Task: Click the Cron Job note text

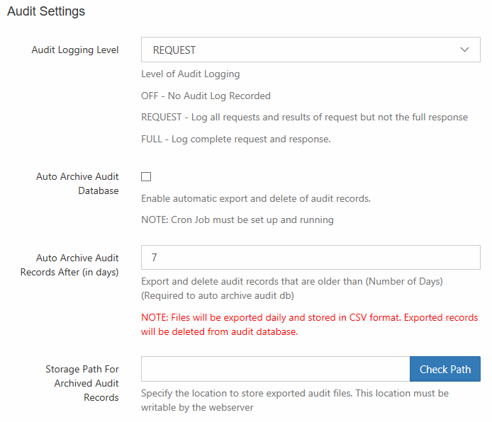Action: pos(237,220)
